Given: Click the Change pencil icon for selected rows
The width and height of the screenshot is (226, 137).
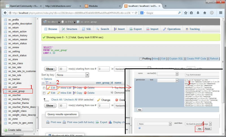Looking at the screenshot, I should (x=99, y=100).
